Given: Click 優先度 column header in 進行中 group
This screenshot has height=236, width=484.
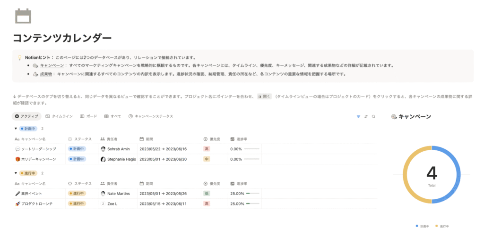Looking at the screenshot, I should (x=212, y=184).
